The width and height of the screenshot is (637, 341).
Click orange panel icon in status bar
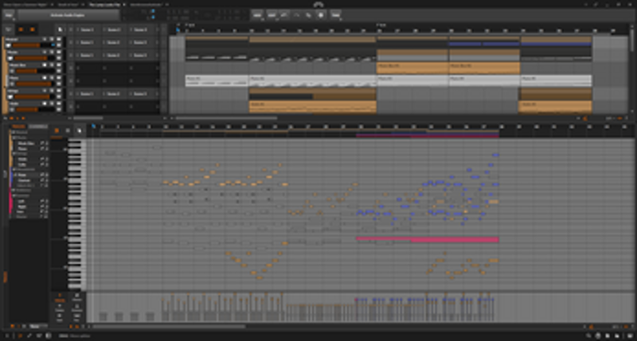coord(19,335)
